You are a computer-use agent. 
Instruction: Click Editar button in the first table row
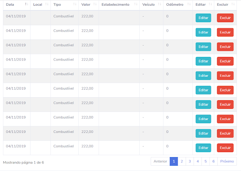203,18
